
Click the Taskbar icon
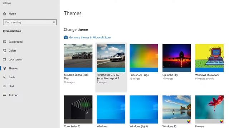click(x=5, y=95)
